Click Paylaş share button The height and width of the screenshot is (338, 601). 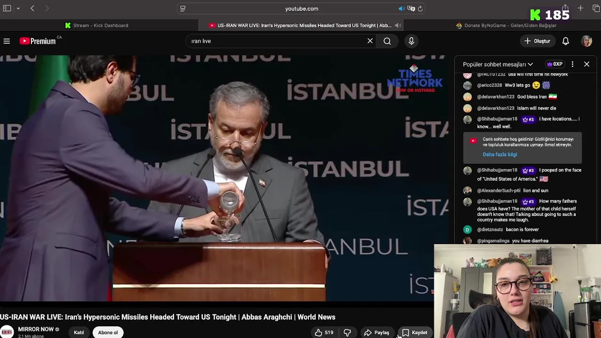[377, 332]
